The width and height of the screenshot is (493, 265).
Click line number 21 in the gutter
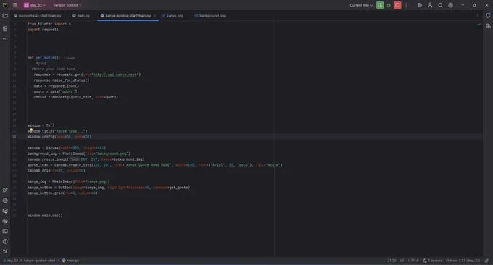point(14,137)
